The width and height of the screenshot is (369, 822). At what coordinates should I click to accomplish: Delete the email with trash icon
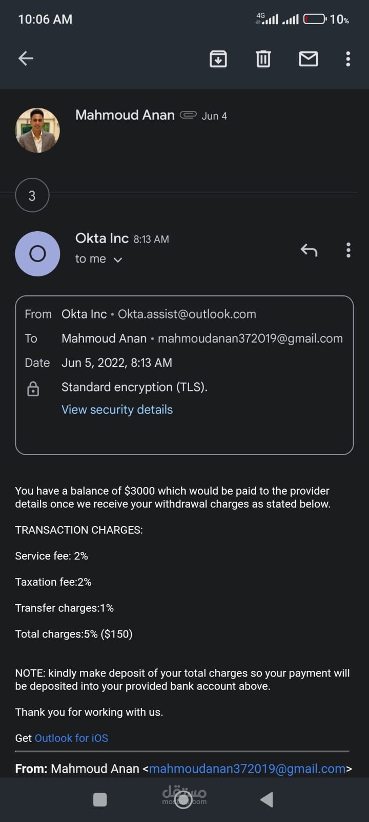tap(263, 59)
